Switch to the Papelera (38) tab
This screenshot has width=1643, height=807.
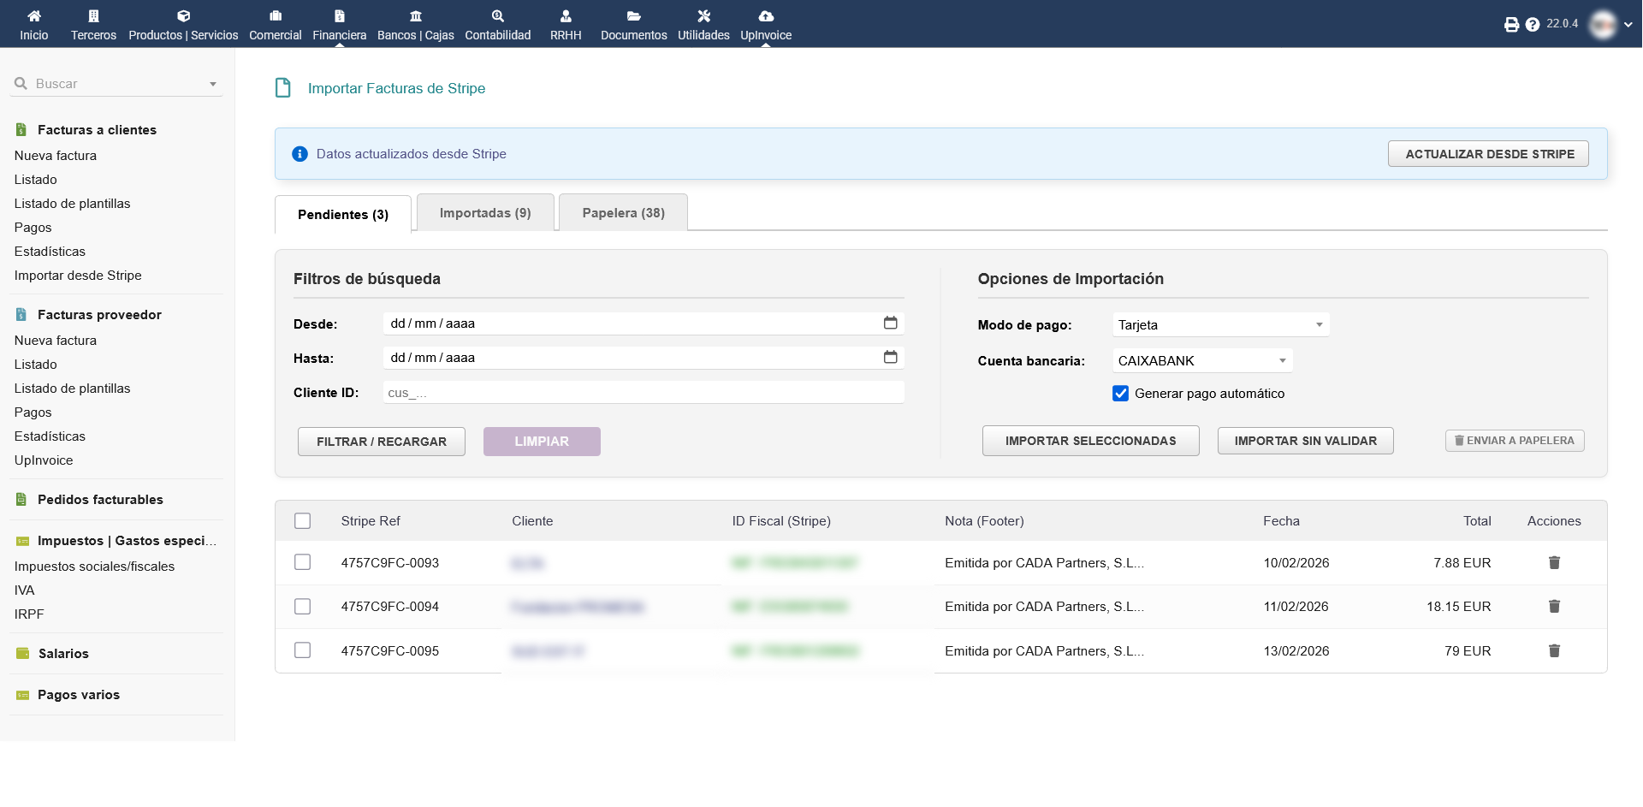(623, 213)
